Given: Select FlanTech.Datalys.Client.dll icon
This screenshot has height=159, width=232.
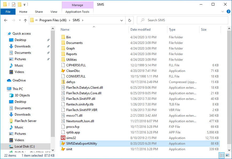Looking at the screenshot, I should click(x=63, y=87).
